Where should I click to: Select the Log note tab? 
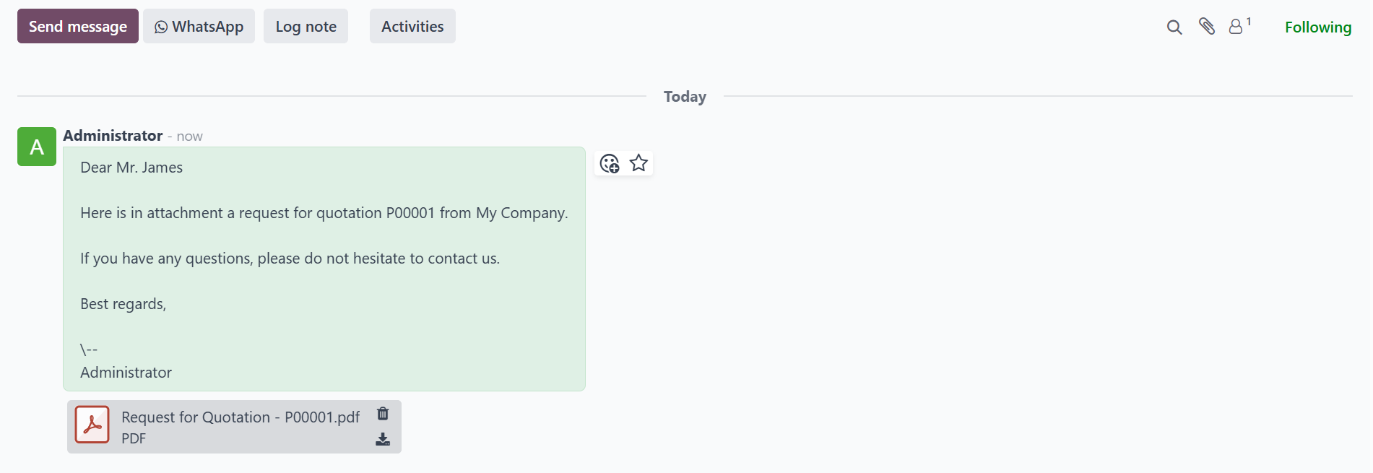tap(306, 26)
